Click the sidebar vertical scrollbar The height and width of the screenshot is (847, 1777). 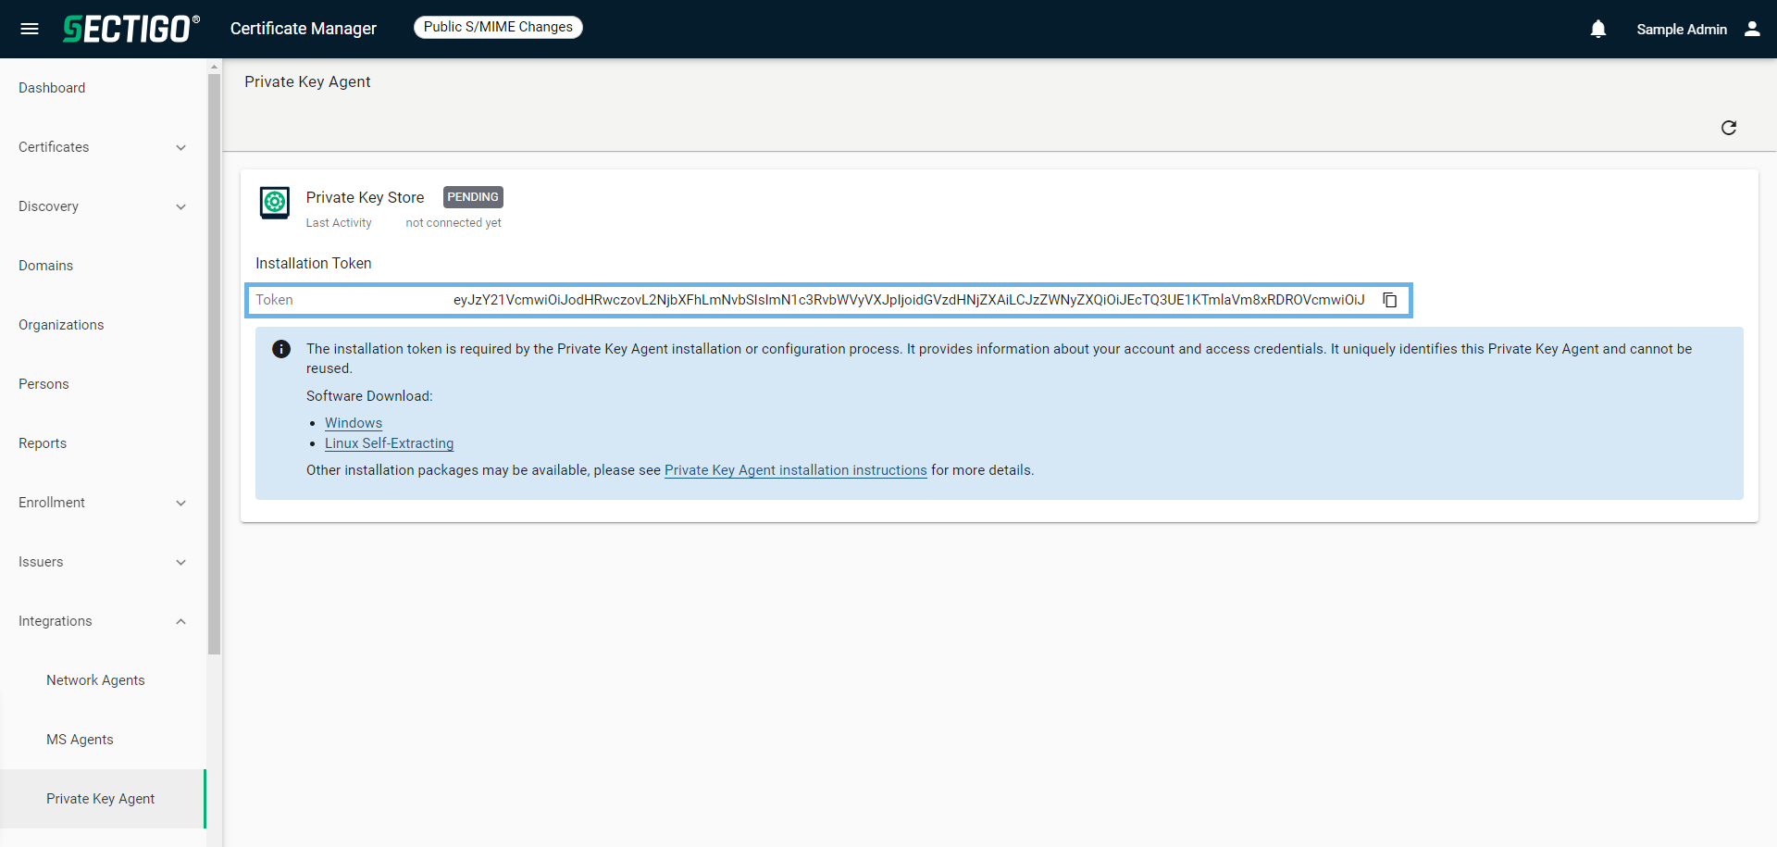click(x=215, y=364)
